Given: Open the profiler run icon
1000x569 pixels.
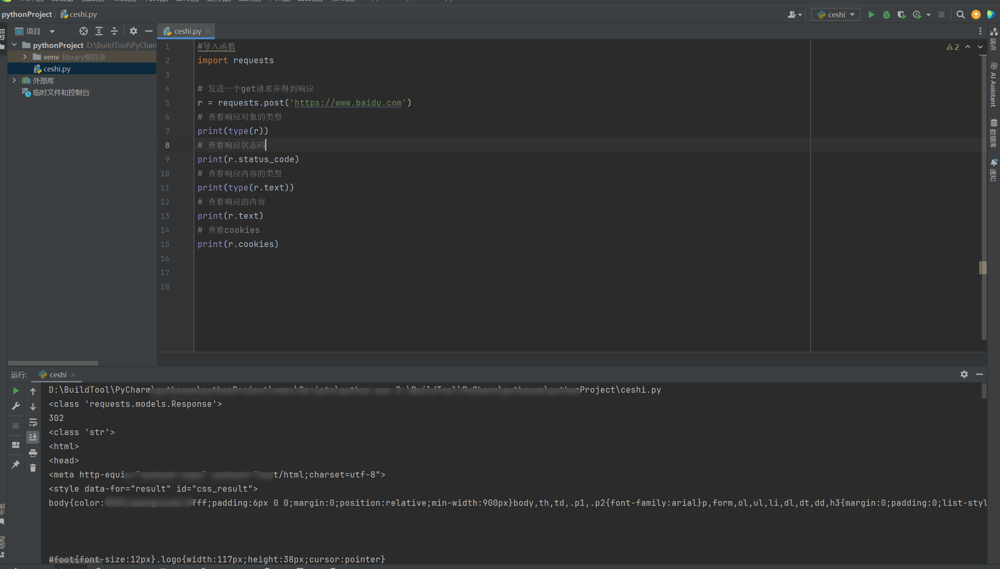Looking at the screenshot, I should pos(917,15).
